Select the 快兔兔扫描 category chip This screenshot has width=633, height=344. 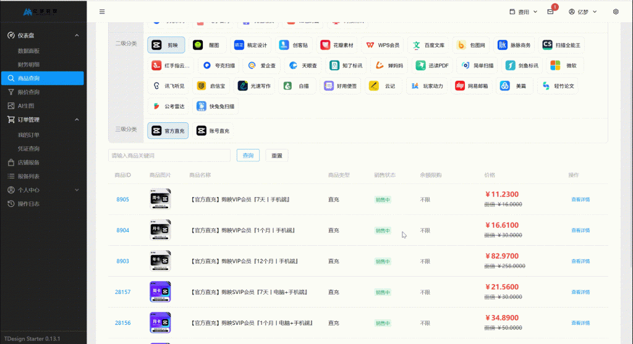tap(216, 106)
